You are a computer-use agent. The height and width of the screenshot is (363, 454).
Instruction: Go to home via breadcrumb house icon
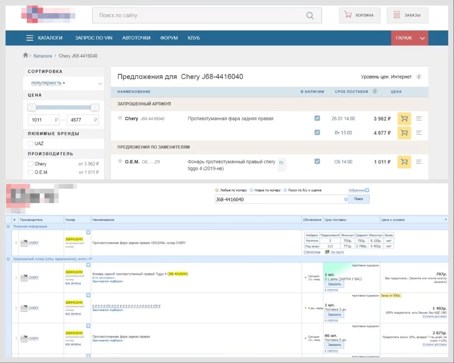[26, 56]
